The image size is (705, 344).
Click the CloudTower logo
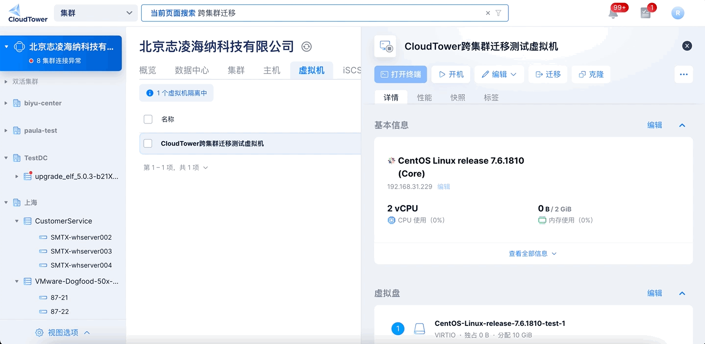[28, 13]
